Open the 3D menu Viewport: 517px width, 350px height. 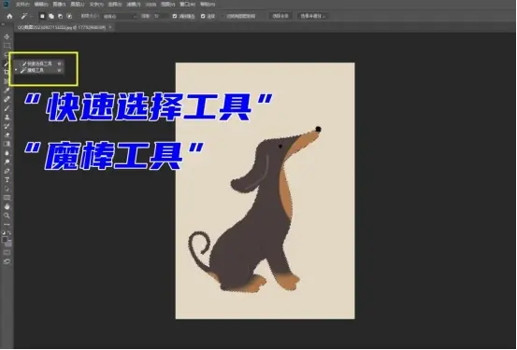151,5
